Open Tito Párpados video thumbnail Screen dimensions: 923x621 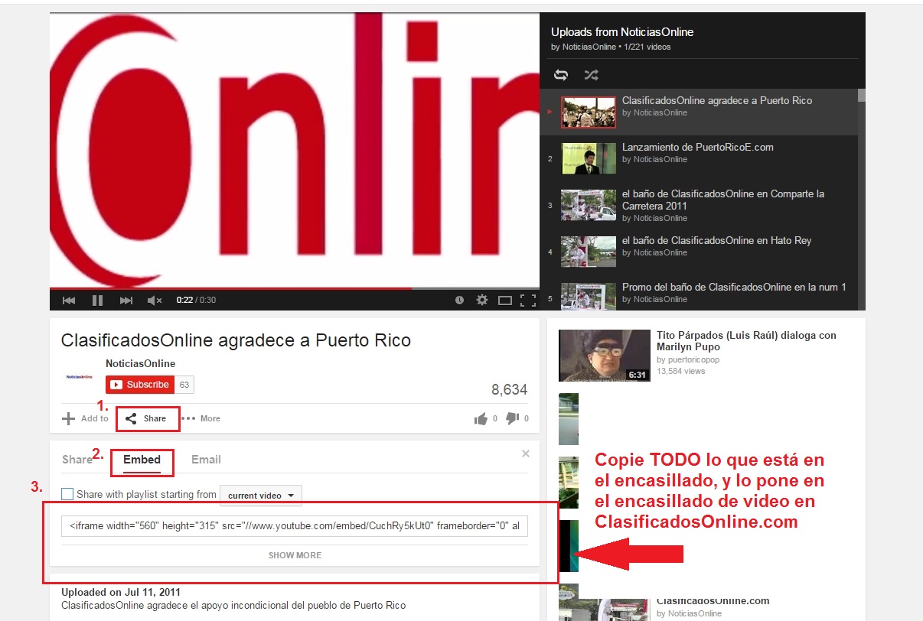[605, 356]
